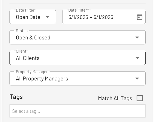This screenshot has height=122, width=154.
Task: Click the 5/1/2025 start date text
Action: [x=78, y=17]
